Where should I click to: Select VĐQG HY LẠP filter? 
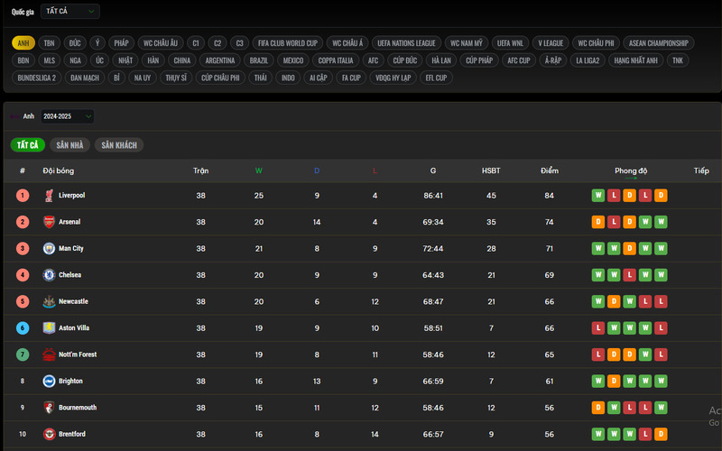[393, 78]
